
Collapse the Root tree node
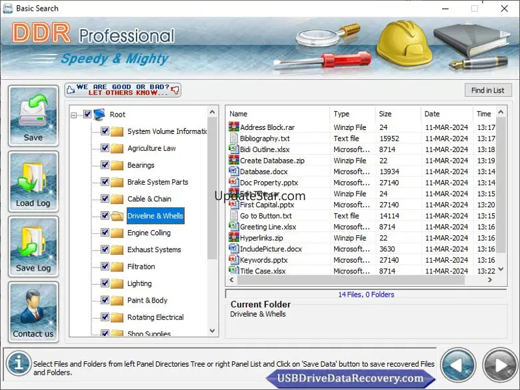tap(73, 115)
